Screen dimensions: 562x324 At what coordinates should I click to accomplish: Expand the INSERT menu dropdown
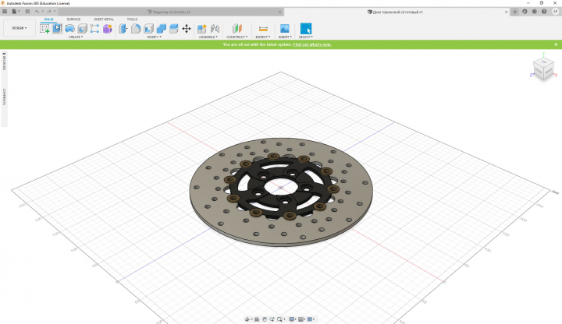(x=285, y=37)
